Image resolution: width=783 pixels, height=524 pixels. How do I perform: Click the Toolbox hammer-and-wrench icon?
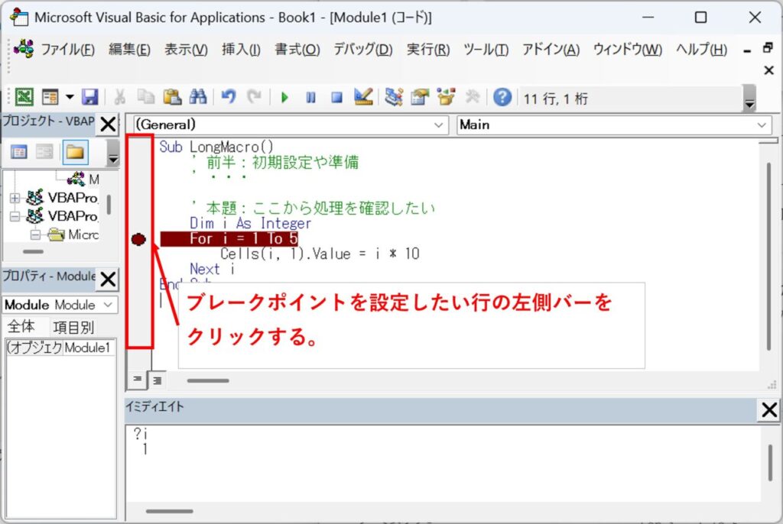472,97
